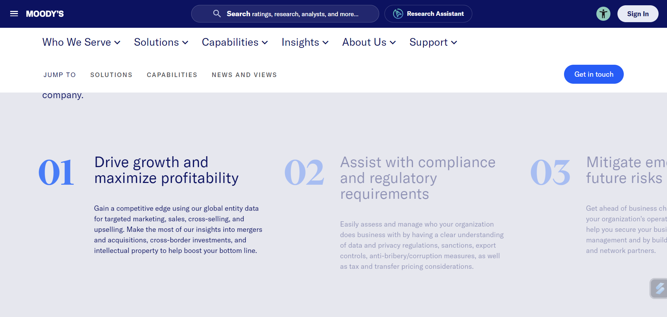Select NEWS AND VIEWS in the jump bar
667x317 pixels.
pos(244,75)
